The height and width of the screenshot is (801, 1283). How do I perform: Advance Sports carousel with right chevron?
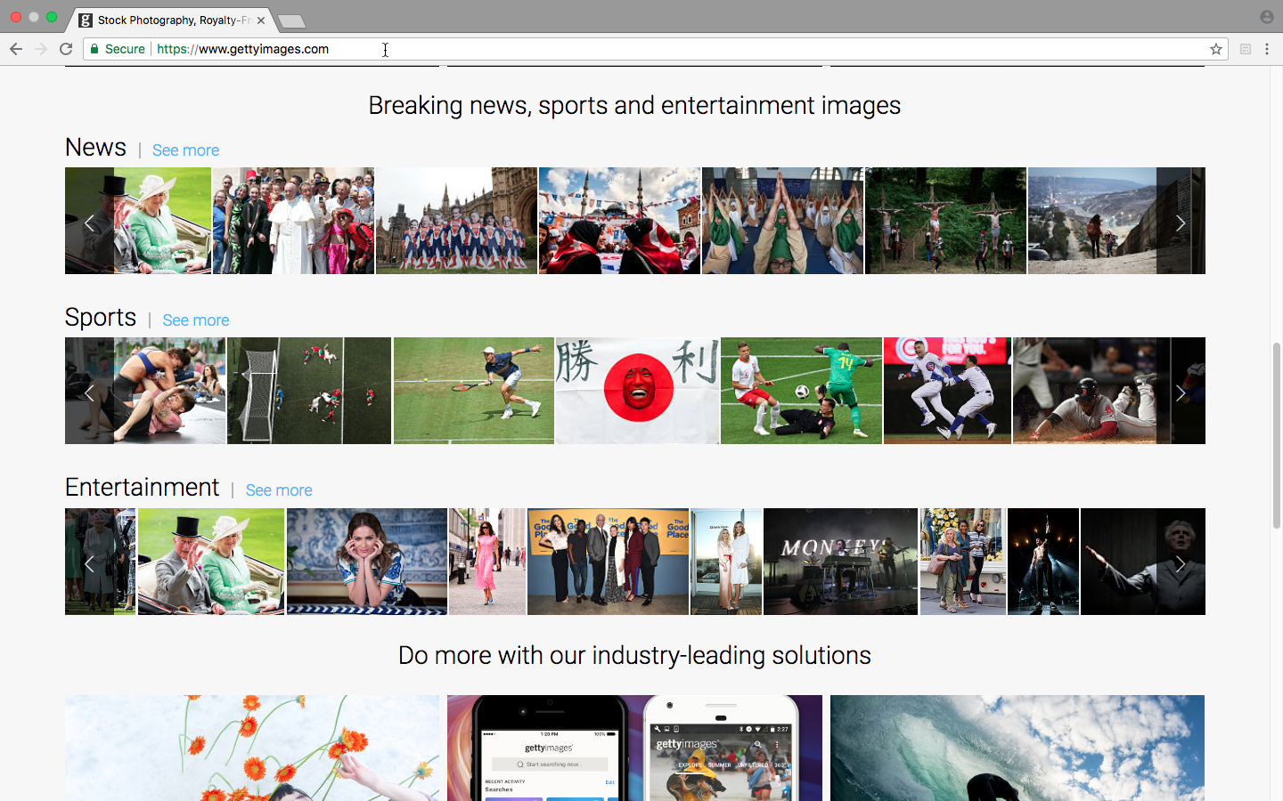point(1180,392)
